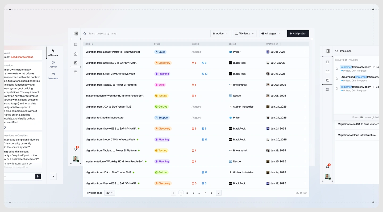Open the rows per page dropdown
Screen dimensions: 383x212
click(x=110, y=193)
